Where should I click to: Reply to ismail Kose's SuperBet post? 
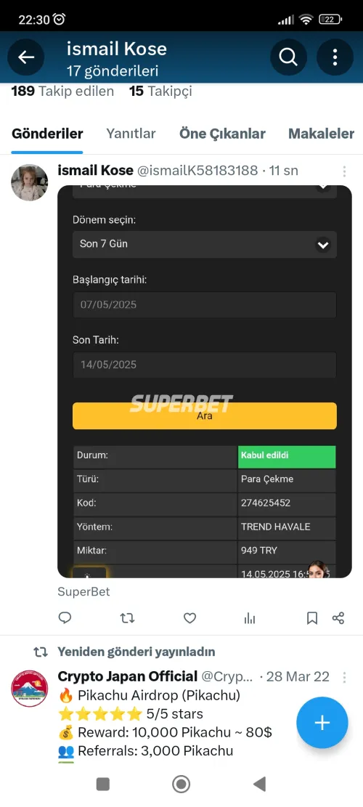point(65,617)
